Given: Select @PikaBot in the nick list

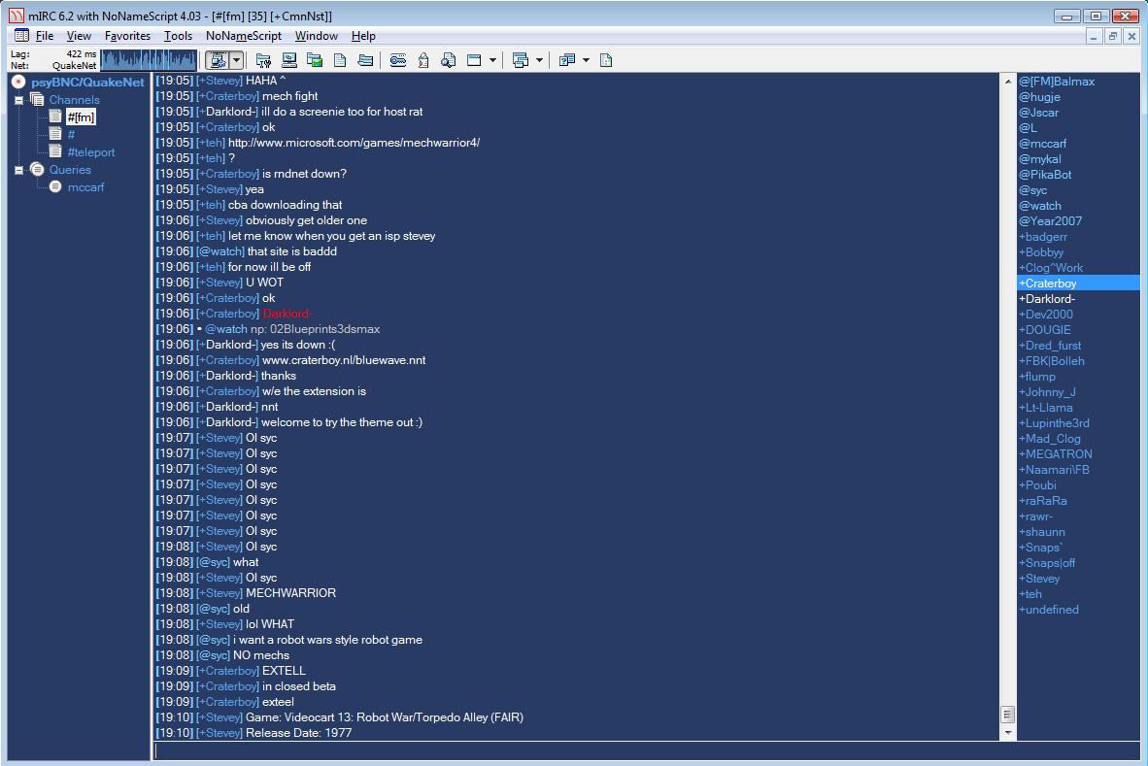Looking at the screenshot, I should (x=1045, y=174).
